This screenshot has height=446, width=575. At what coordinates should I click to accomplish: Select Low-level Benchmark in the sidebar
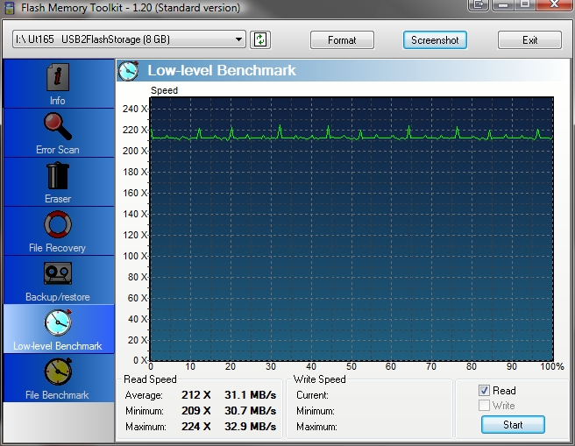58,329
